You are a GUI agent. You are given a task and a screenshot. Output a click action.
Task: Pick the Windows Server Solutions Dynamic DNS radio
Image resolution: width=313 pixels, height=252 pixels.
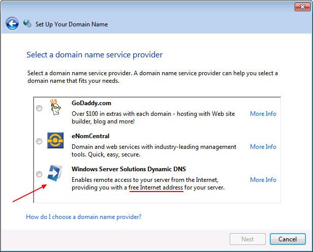click(39, 174)
